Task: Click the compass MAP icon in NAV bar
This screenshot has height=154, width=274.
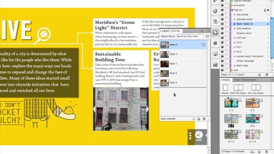Action: (x=199, y=136)
